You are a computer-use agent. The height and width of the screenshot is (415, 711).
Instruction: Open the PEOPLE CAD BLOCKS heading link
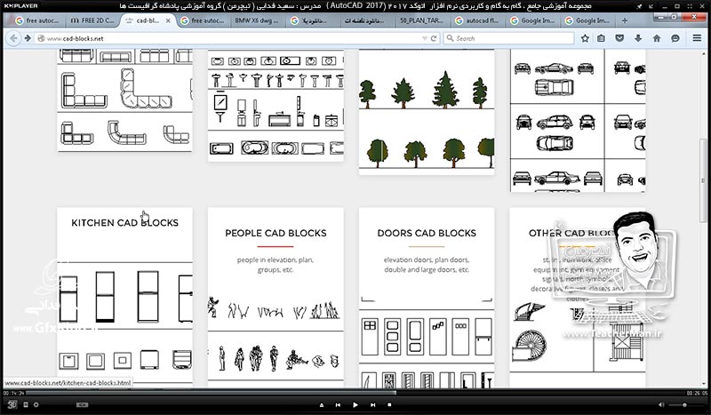point(276,233)
